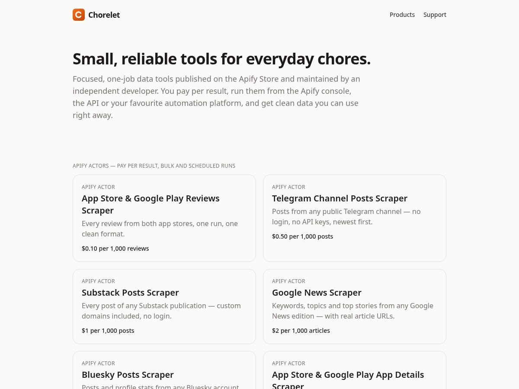Click the intro paragraph starting 'Focused, one-job data tools'

[216, 97]
